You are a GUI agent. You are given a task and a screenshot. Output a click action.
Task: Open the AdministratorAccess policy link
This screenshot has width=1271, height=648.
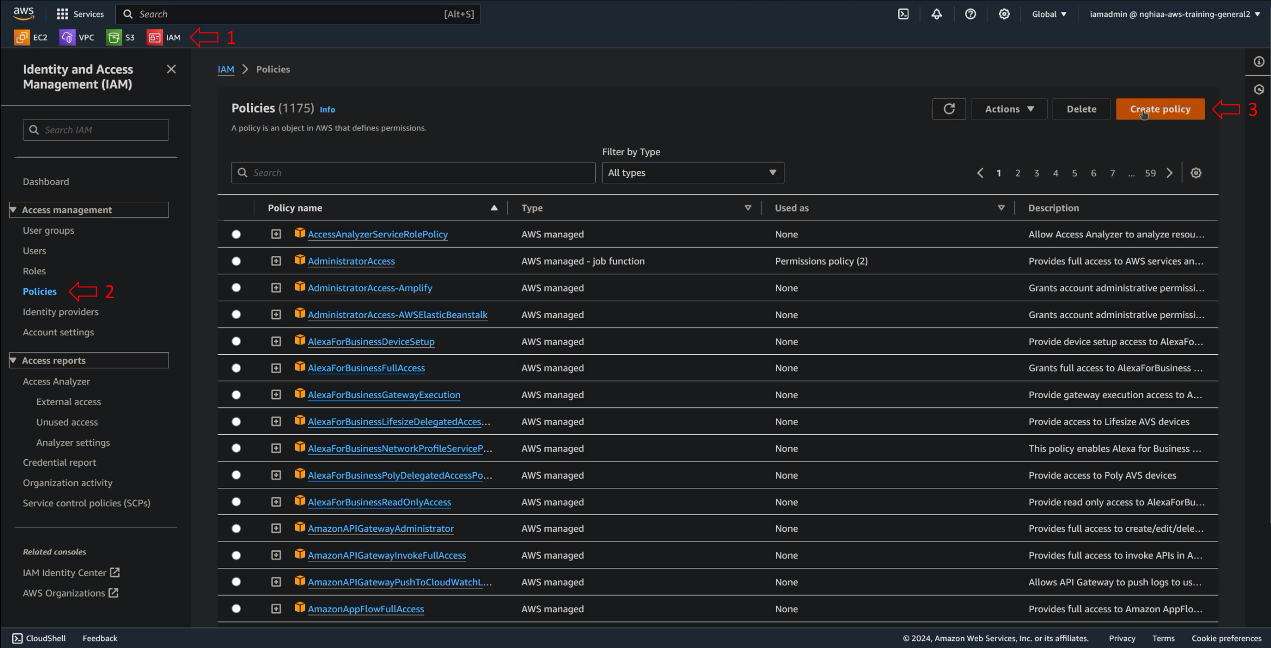pos(351,261)
